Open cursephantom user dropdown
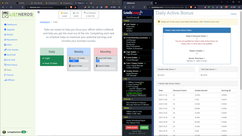The height and width of the screenshot is (136, 242). [15, 132]
